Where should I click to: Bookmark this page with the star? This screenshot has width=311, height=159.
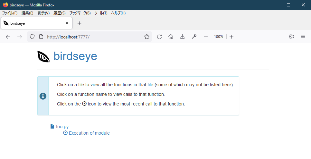coord(147,37)
